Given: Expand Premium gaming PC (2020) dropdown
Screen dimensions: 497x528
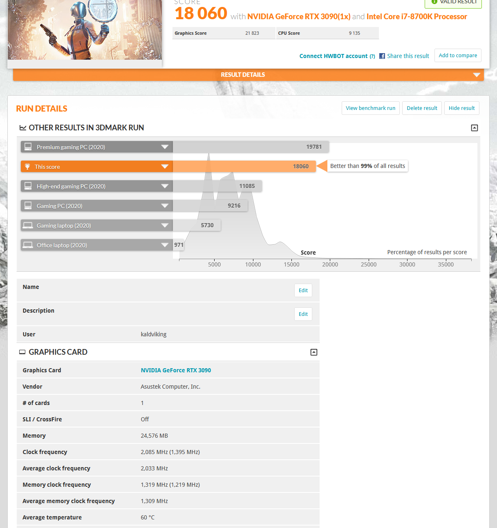Looking at the screenshot, I should tap(165, 147).
